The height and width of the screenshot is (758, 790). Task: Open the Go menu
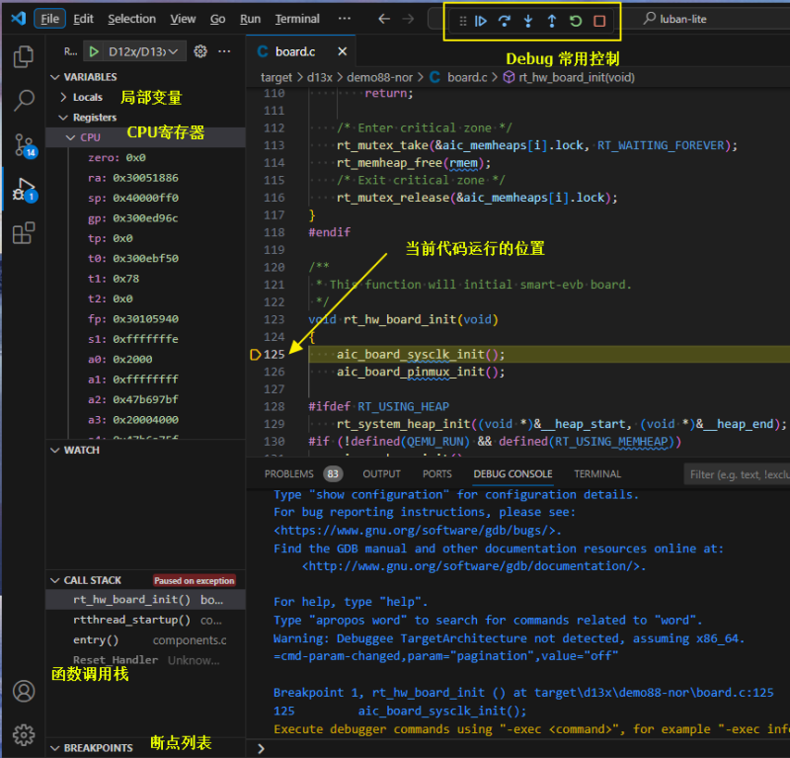(x=217, y=19)
